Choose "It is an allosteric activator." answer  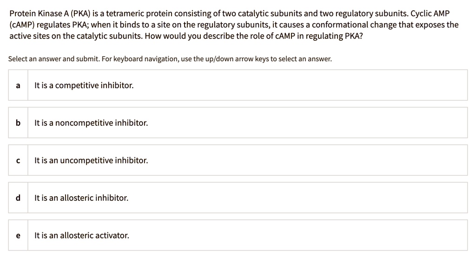pyautogui.click(x=82, y=235)
